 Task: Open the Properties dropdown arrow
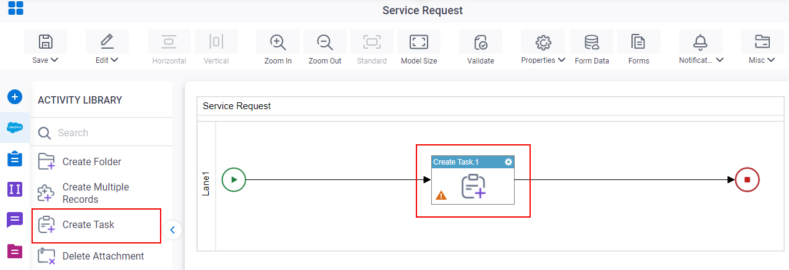(x=561, y=60)
